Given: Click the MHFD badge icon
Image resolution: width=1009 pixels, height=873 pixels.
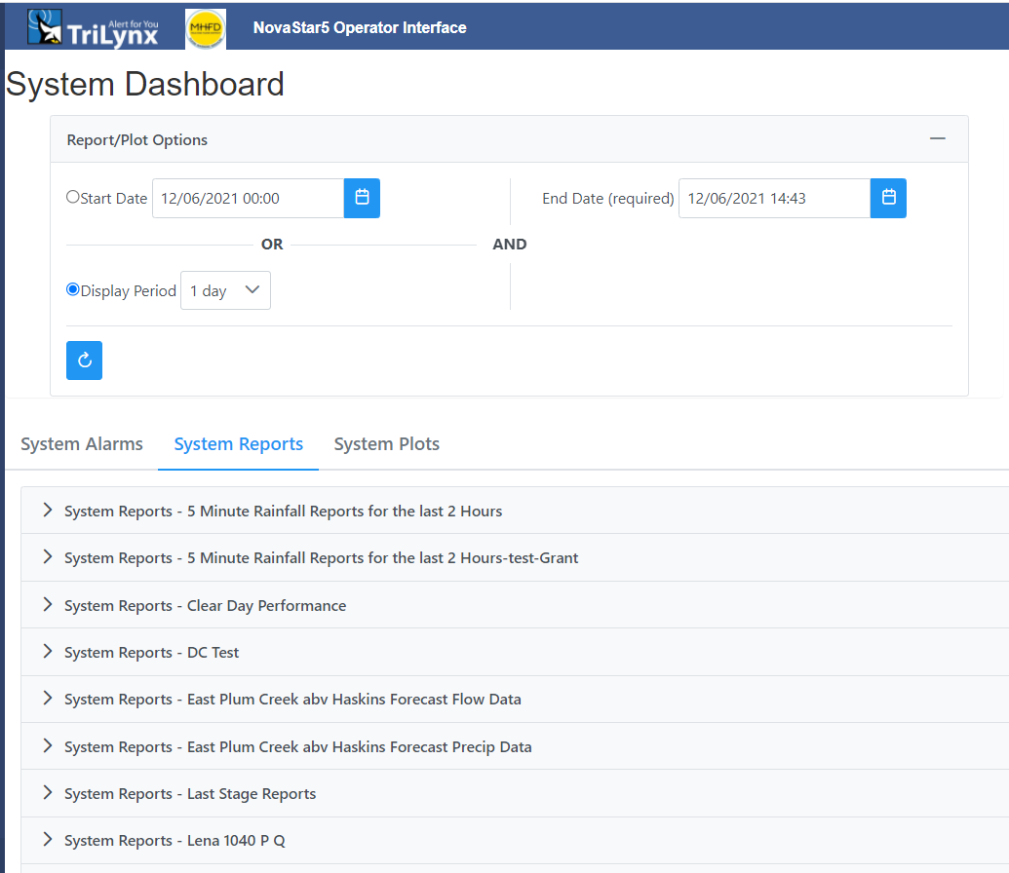Looking at the screenshot, I should point(205,28).
